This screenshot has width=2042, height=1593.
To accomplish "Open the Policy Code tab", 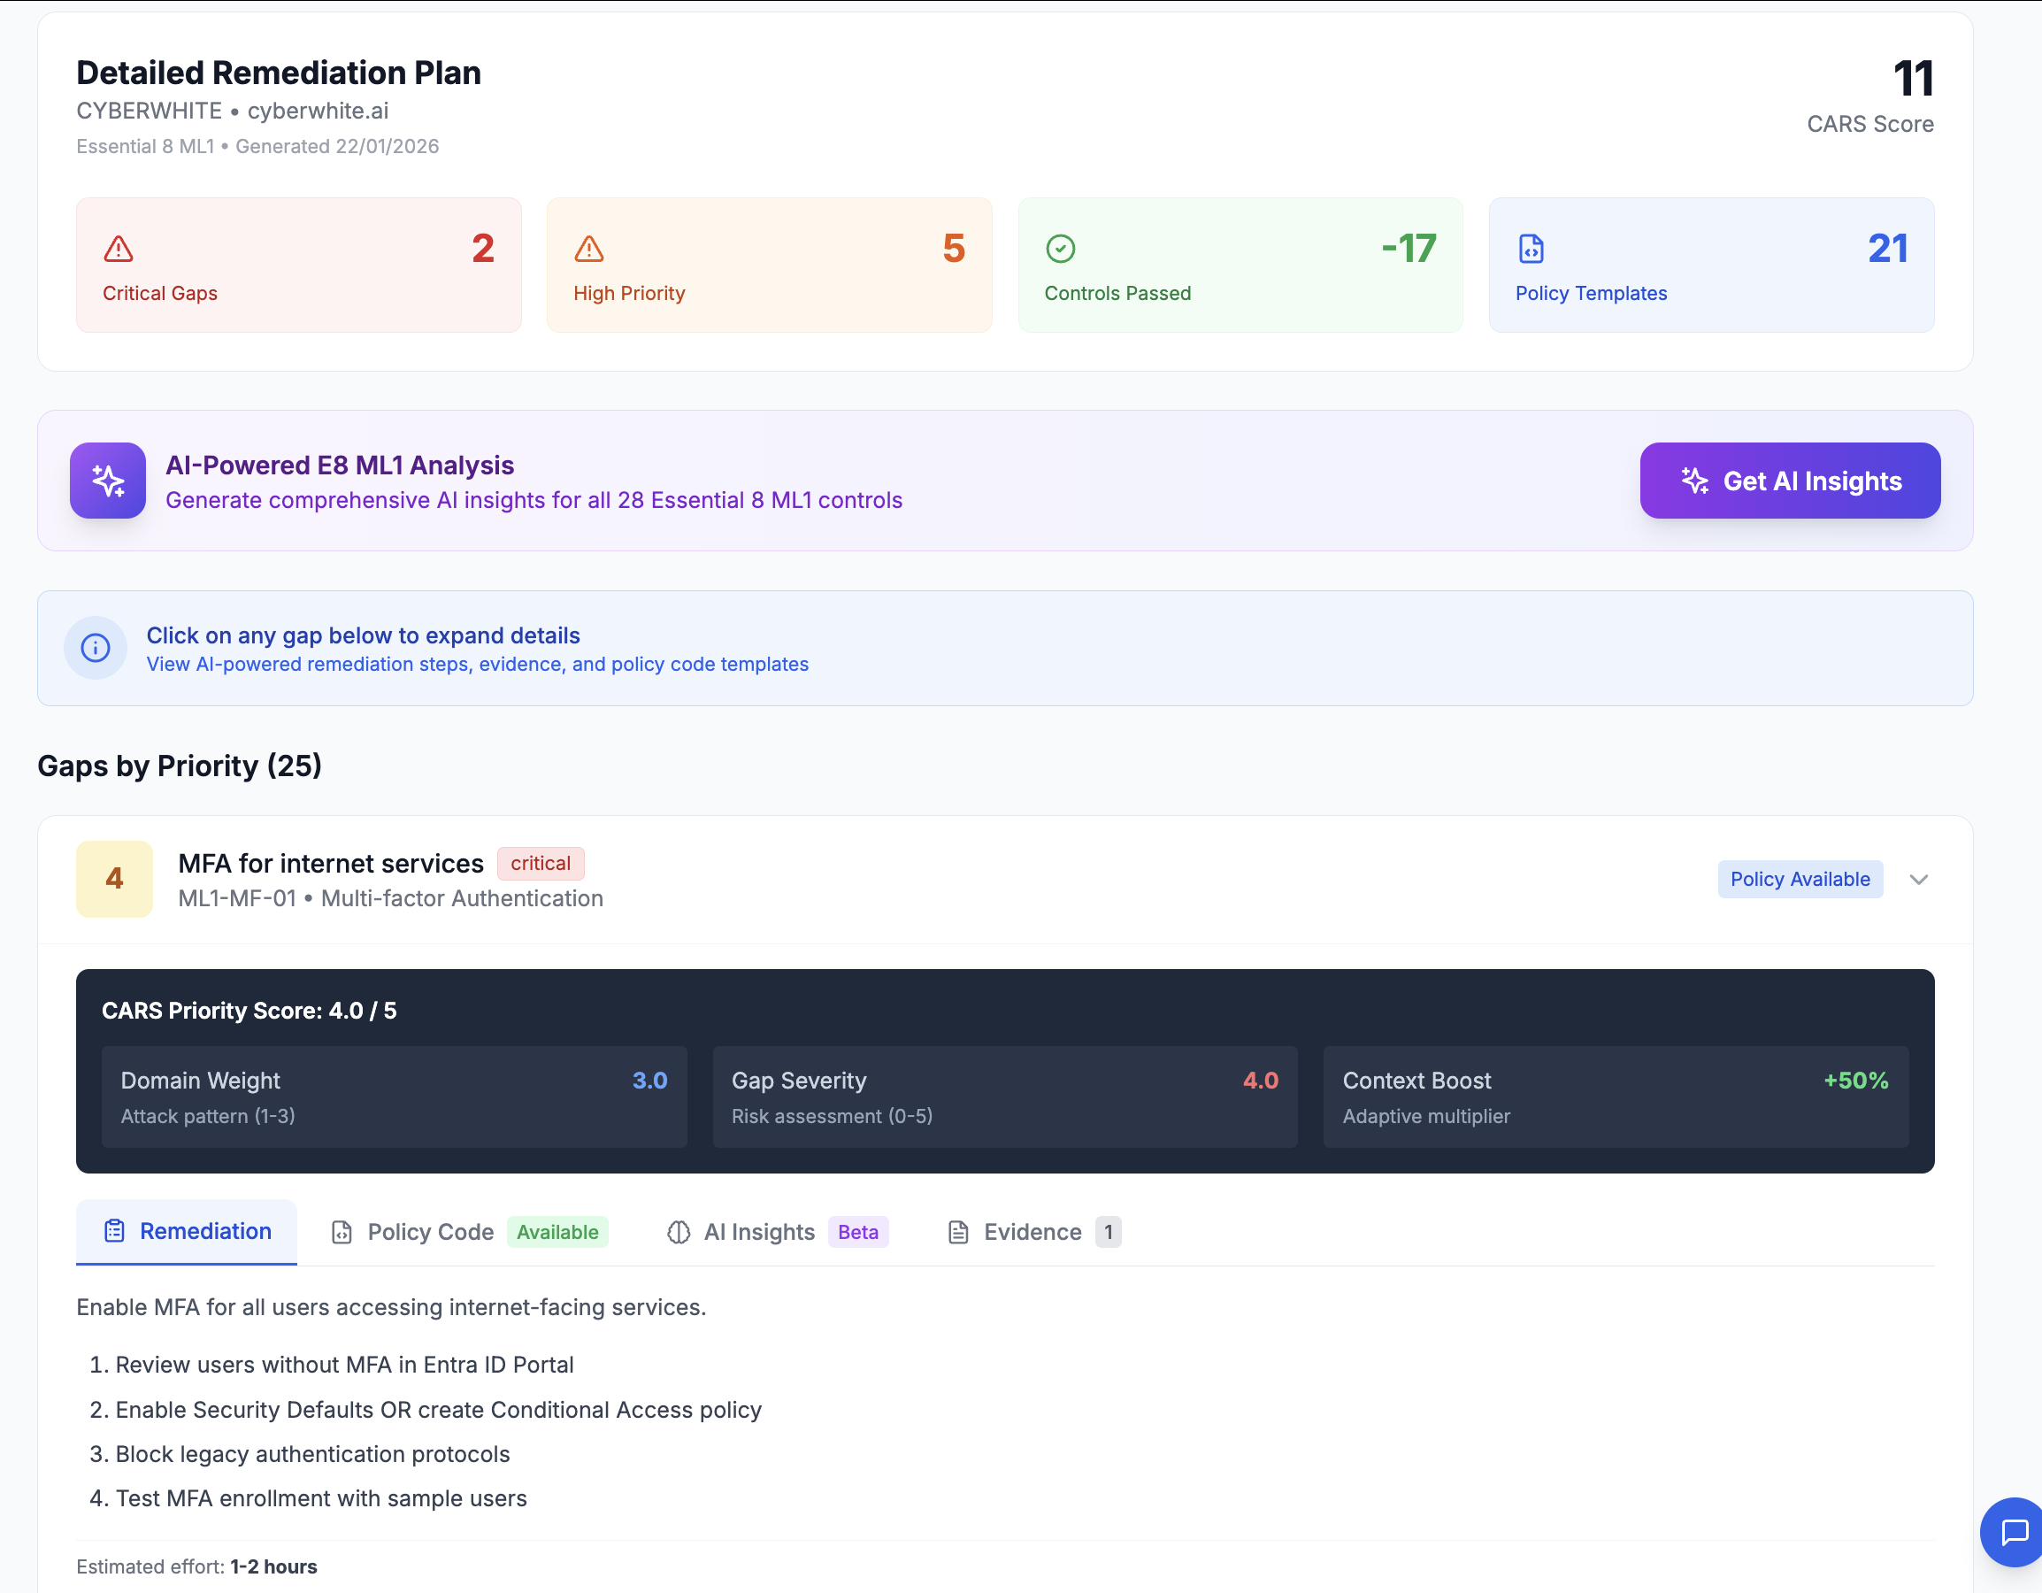I will pos(471,1232).
